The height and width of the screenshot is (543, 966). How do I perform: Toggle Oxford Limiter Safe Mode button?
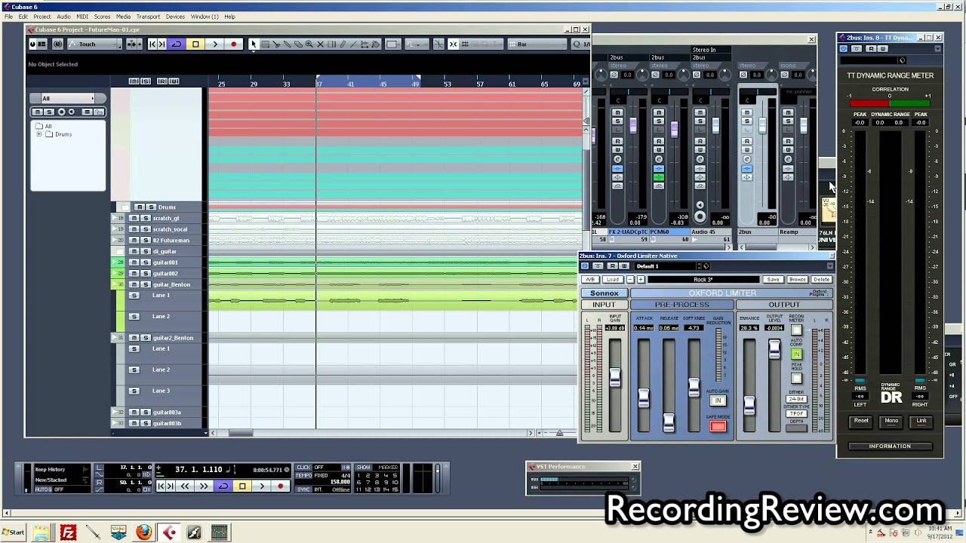(718, 427)
